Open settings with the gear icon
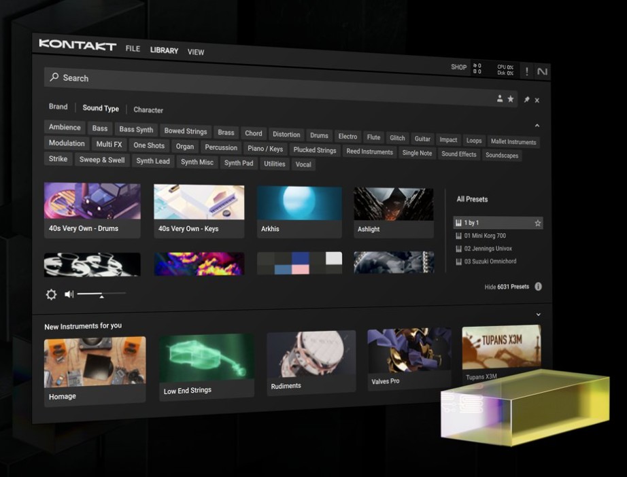627x477 pixels. point(51,294)
